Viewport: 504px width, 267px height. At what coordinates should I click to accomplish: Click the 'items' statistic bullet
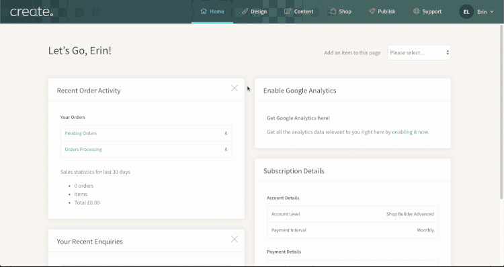[81, 194]
